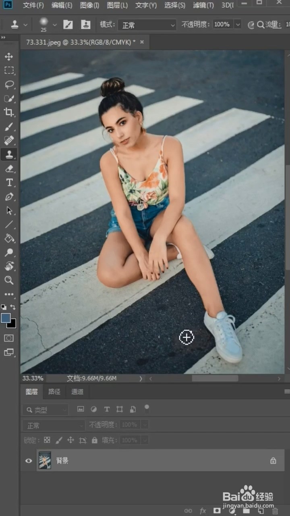Click the background color swatch
The height and width of the screenshot is (516, 290).
tap(12, 323)
